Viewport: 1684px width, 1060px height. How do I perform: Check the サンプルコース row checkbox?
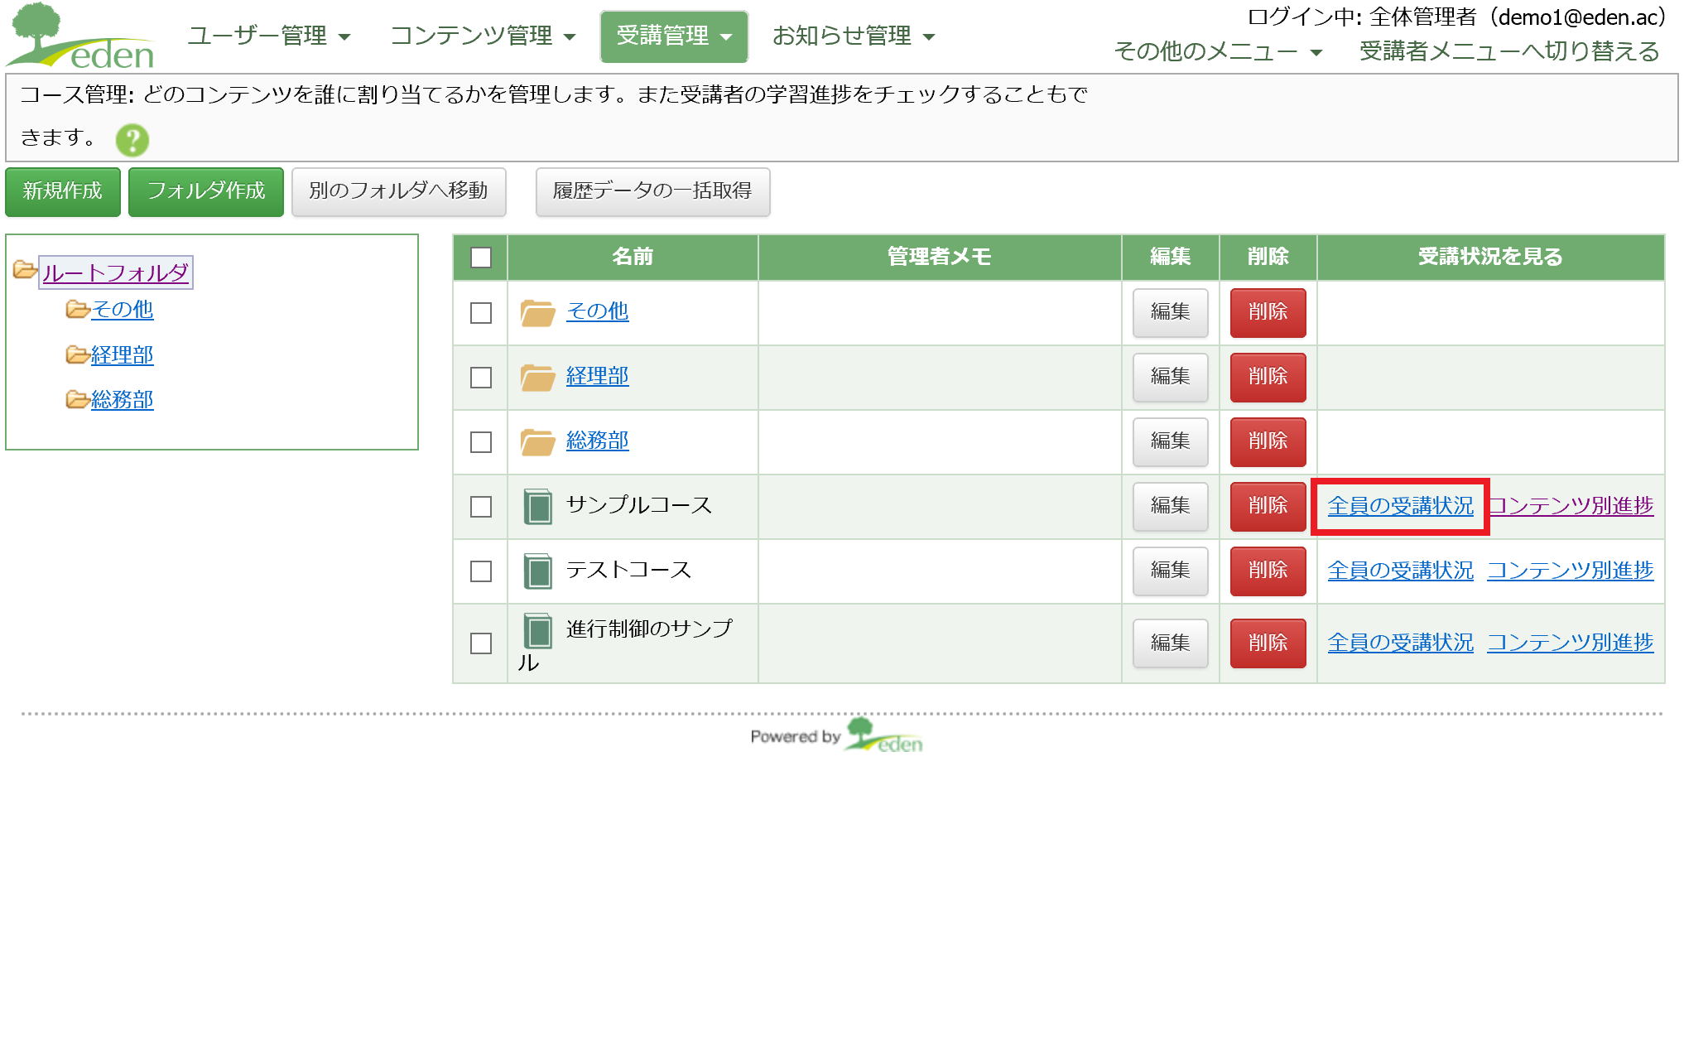480,506
